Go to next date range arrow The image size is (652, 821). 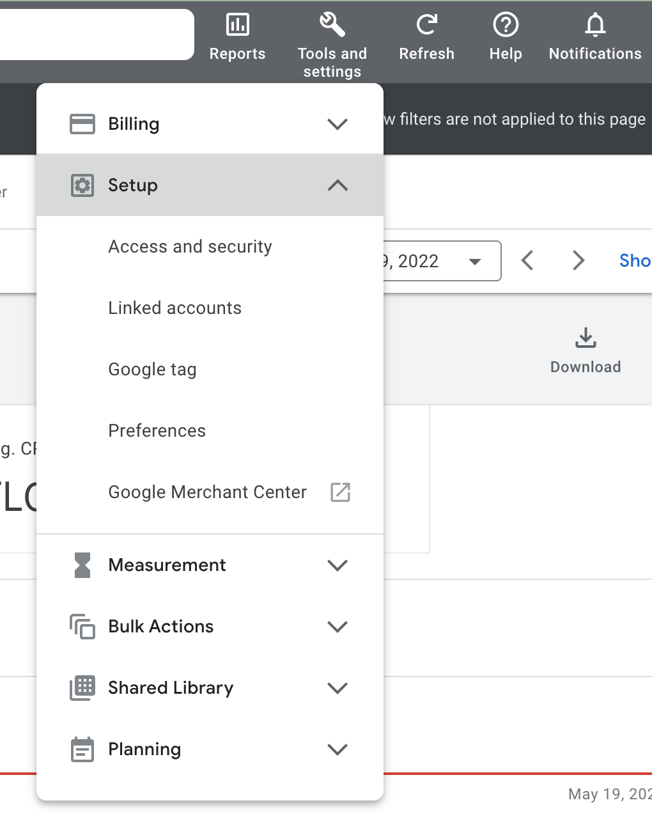(x=578, y=261)
